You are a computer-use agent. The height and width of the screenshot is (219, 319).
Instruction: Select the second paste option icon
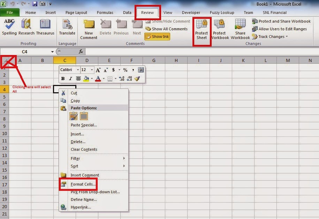(x=84, y=116)
